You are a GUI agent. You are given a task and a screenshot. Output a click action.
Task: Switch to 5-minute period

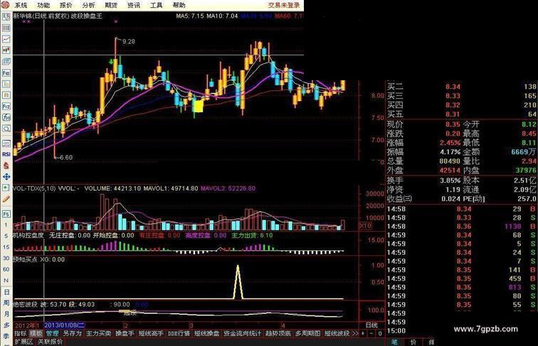click(x=6, y=236)
